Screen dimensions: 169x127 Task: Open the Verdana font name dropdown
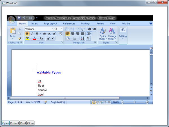52,29
